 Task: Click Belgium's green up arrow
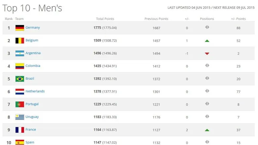[x=207, y=41]
